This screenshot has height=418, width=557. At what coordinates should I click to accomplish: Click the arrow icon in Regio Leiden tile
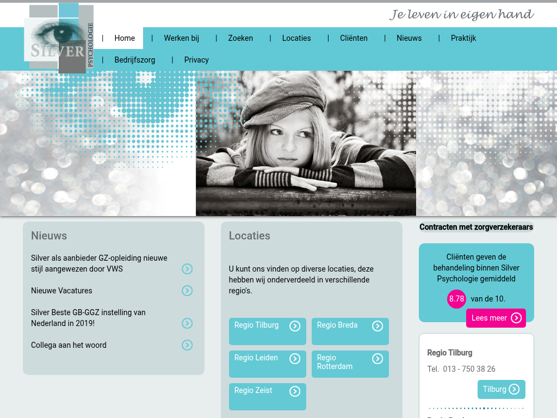coord(295,359)
